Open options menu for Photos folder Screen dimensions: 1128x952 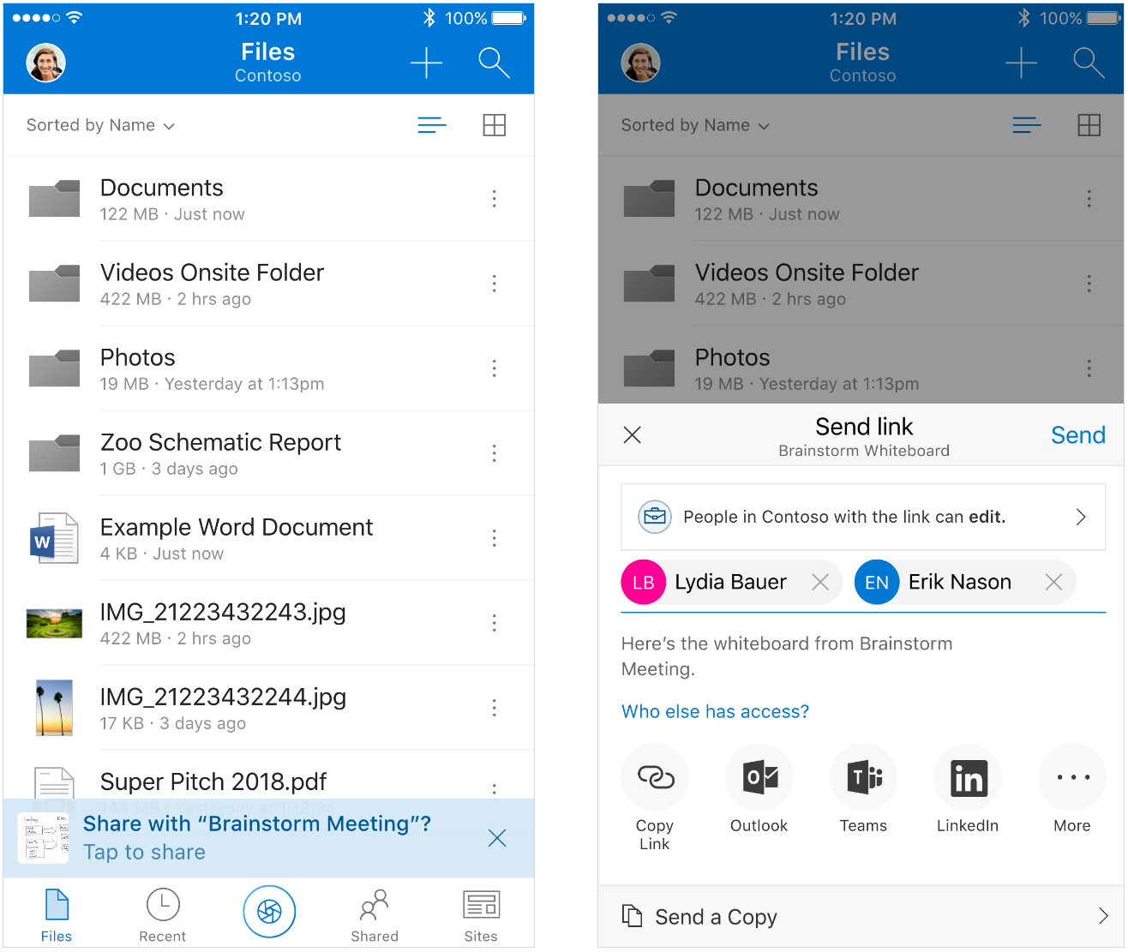(x=495, y=368)
